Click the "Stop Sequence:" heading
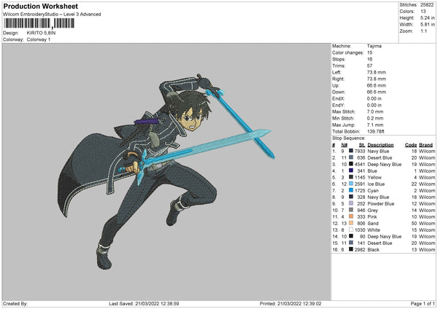The height and width of the screenshot is (309, 438). pyautogui.click(x=348, y=138)
